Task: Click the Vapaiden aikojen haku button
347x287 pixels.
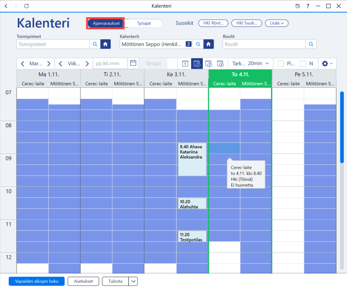Action: pyautogui.click(x=37, y=281)
